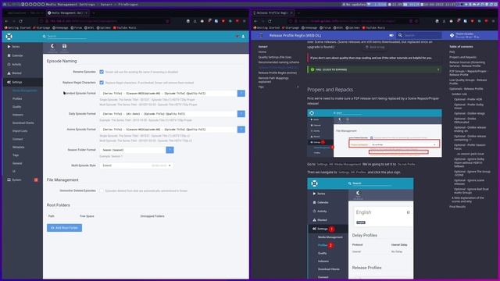Select Metadata under Sonarr Settings
The height and width of the screenshot is (281, 500).
coord(19,148)
